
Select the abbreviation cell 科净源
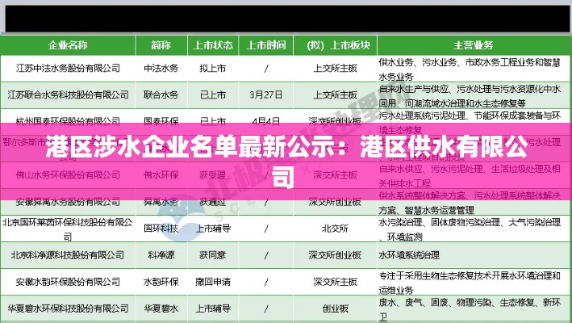pyautogui.click(x=161, y=255)
